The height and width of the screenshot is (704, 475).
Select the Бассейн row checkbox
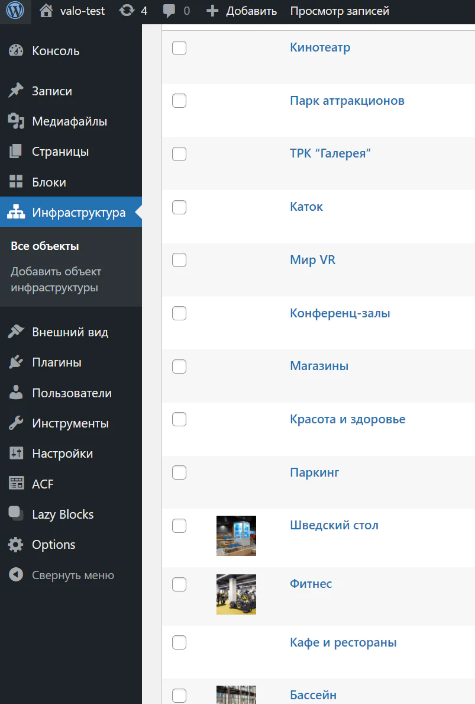click(179, 696)
